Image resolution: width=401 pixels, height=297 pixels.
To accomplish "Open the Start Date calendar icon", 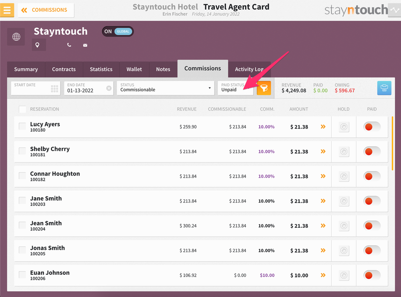I will pos(54,89).
